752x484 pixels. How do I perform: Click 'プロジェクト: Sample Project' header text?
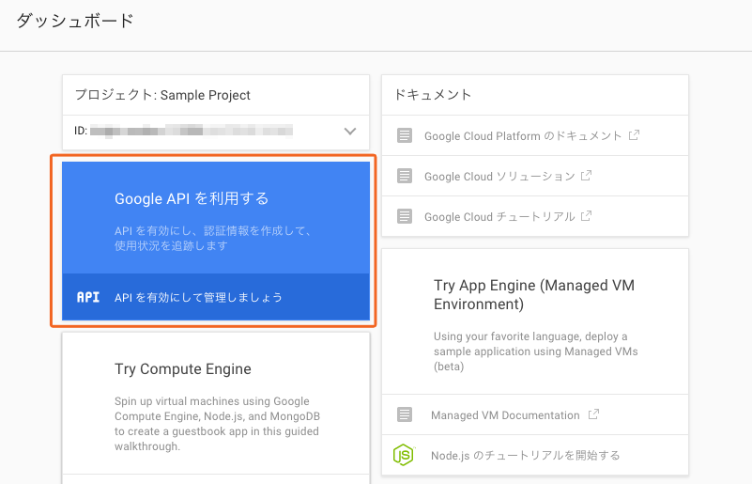coord(162,95)
